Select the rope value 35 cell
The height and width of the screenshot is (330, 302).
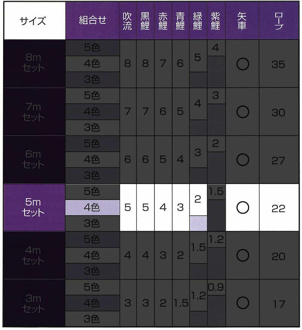[x=279, y=64]
